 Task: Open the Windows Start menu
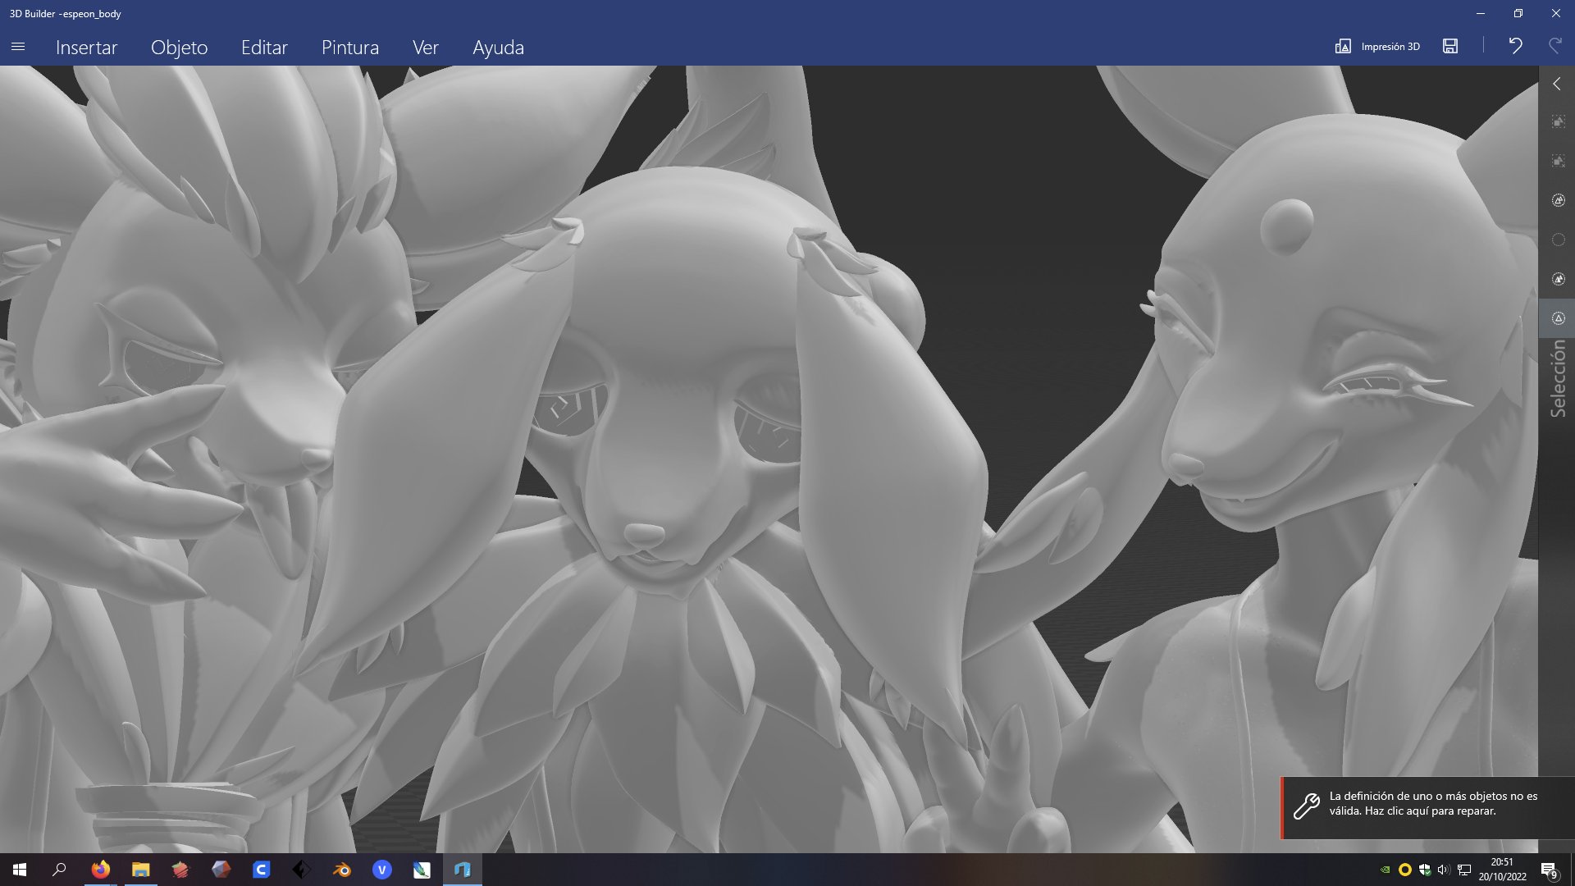20,870
